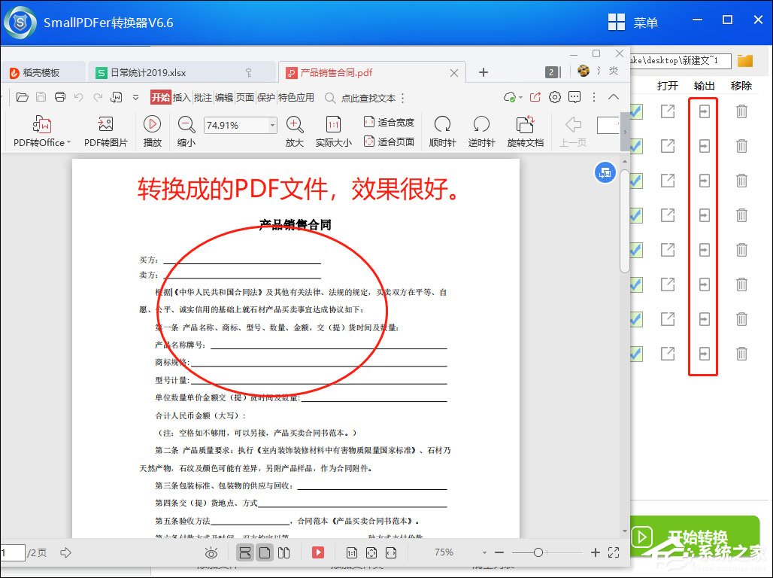Uncheck the first file's green checkbox
Screen dimensions: 773x578
pyautogui.click(x=635, y=111)
